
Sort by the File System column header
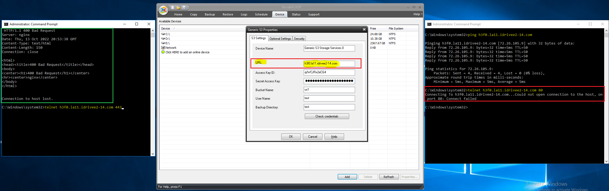396,29
